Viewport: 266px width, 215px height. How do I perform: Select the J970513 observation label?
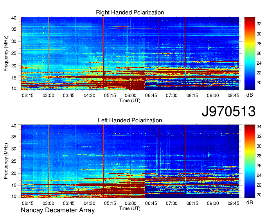[x=228, y=111]
